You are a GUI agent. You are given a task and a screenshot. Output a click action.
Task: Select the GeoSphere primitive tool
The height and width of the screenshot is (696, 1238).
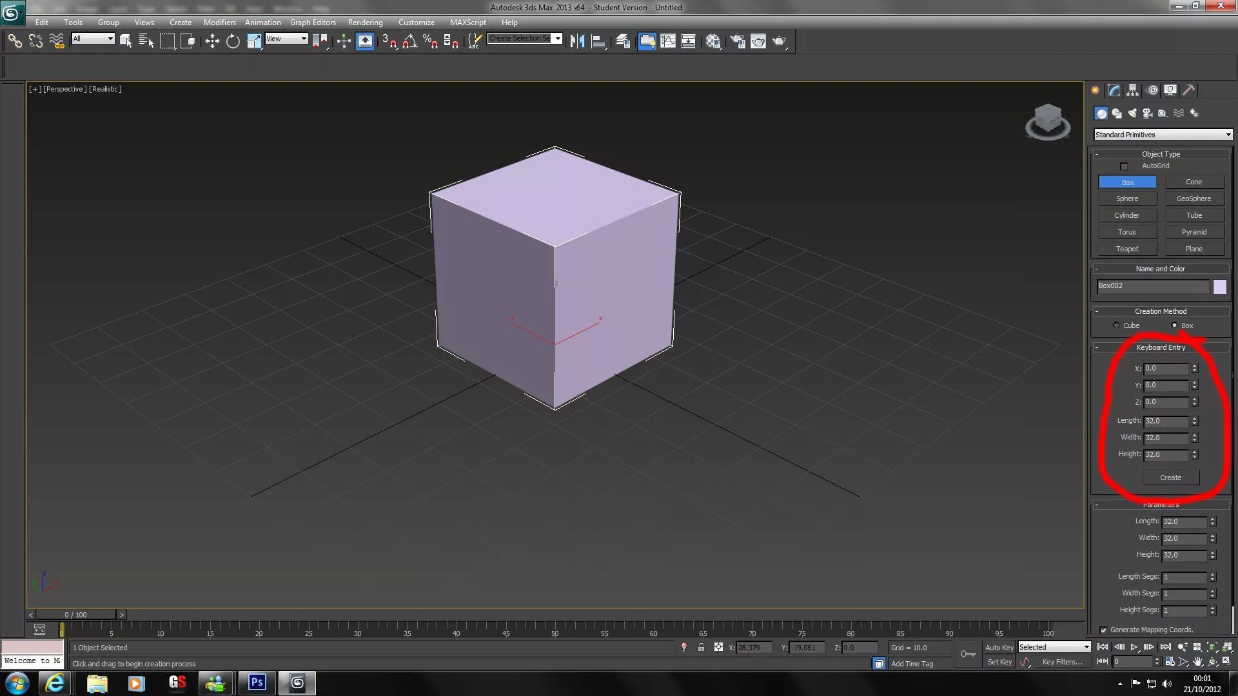coord(1194,198)
